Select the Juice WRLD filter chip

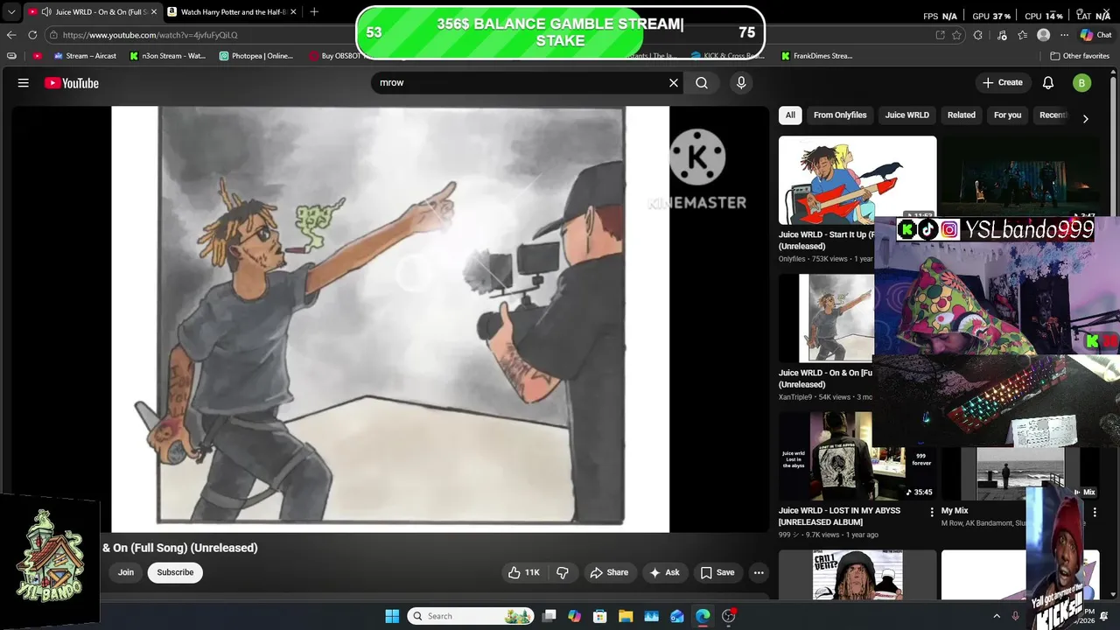coord(906,115)
